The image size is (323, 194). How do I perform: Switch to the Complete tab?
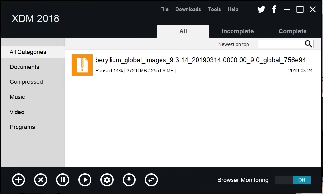(x=293, y=31)
